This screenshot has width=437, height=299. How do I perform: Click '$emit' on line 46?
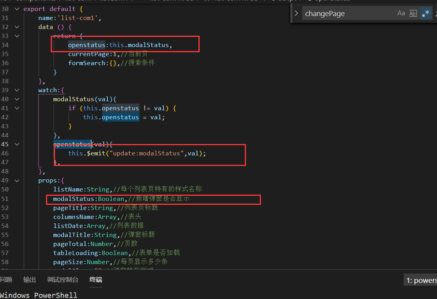click(x=96, y=153)
